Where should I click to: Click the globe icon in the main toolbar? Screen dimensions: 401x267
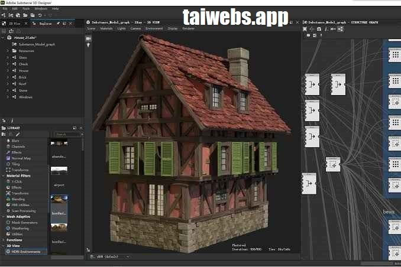[18, 15]
